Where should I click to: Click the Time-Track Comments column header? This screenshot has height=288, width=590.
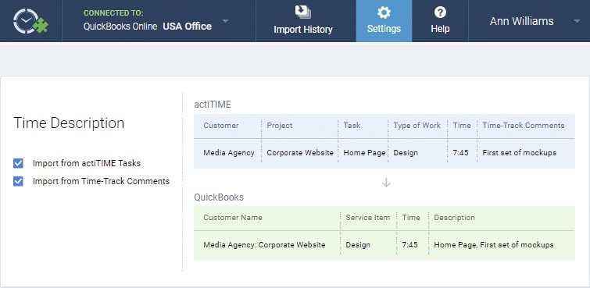coord(524,126)
